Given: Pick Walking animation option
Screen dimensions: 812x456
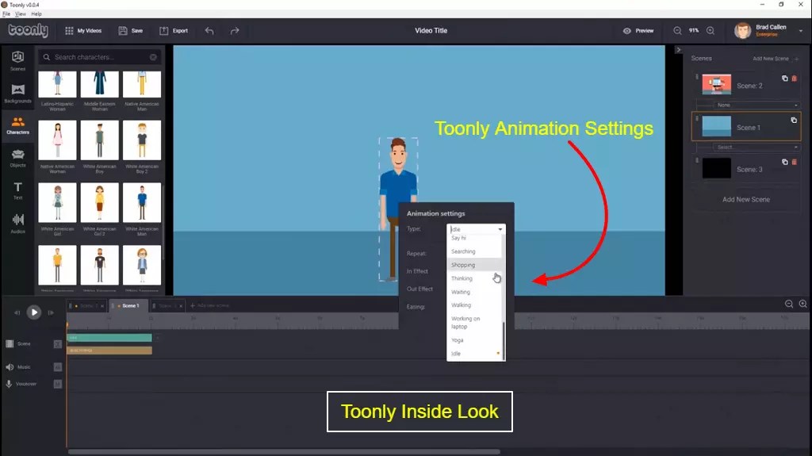Looking at the screenshot, I should click(x=474, y=305).
